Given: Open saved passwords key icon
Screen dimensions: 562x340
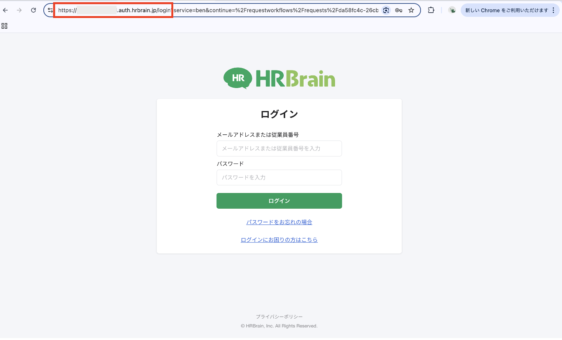Looking at the screenshot, I should pyautogui.click(x=399, y=10).
